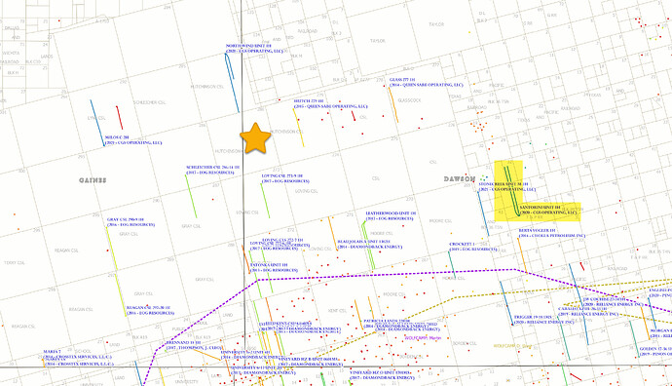Click the Northwind Unit blue well label
This screenshot has width=672, height=386.
[x=254, y=49]
